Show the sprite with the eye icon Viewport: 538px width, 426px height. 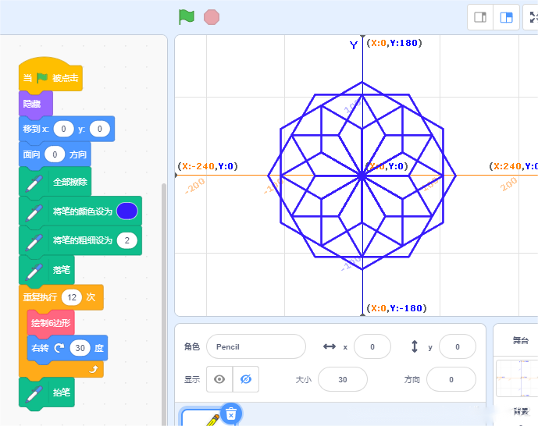219,379
